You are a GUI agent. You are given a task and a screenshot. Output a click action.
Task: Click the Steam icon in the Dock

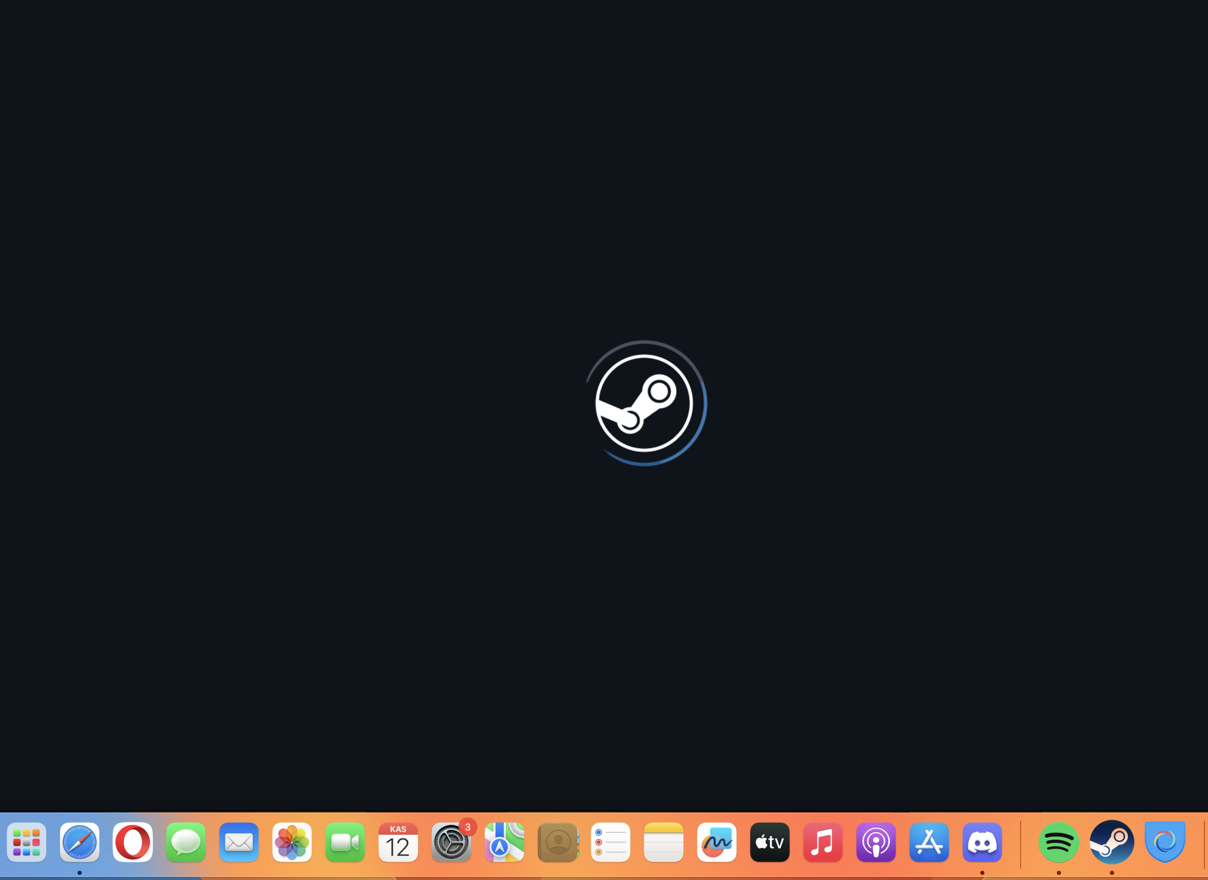click(1112, 842)
